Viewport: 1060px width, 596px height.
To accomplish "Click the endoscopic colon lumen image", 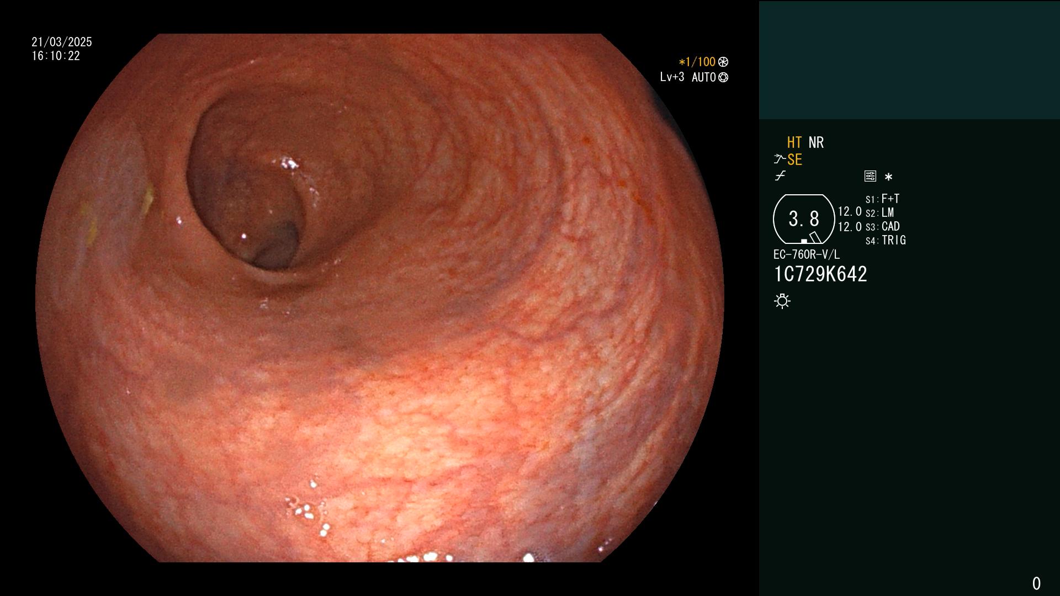I will click(380, 298).
